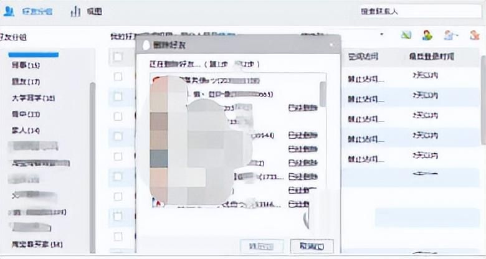Click the scrollbar inside the deleting friends list

pos(323,95)
